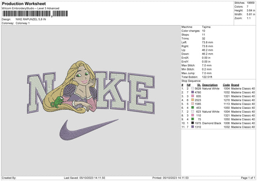Click the embroidered letter K

[111, 90]
